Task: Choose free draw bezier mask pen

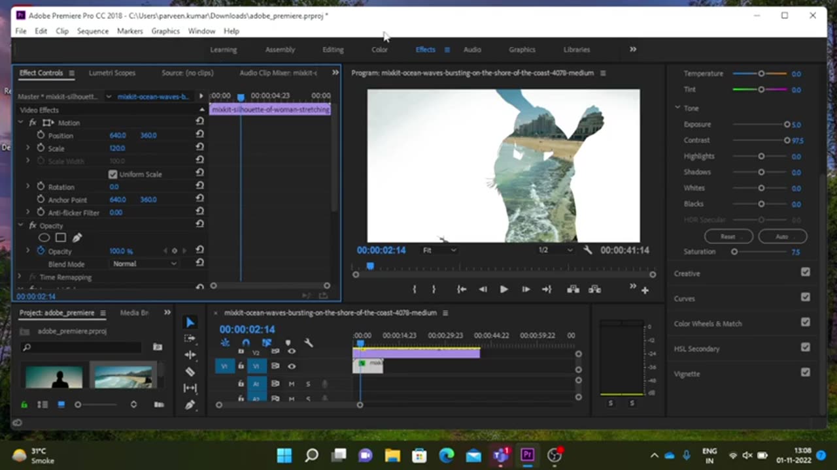Action: 77,238
